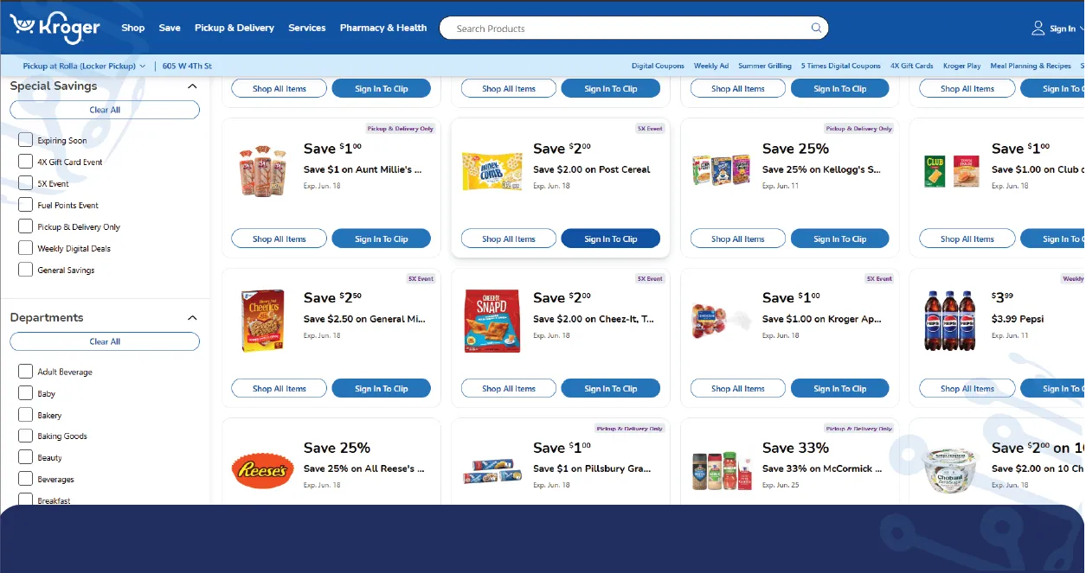The height and width of the screenshot is (573, 1086).
Task: Collapse the Special Savings section
Action: (192, 86)
